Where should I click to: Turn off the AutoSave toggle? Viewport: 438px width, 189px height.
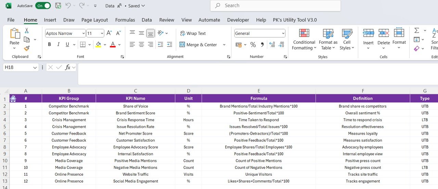point(43,6)
